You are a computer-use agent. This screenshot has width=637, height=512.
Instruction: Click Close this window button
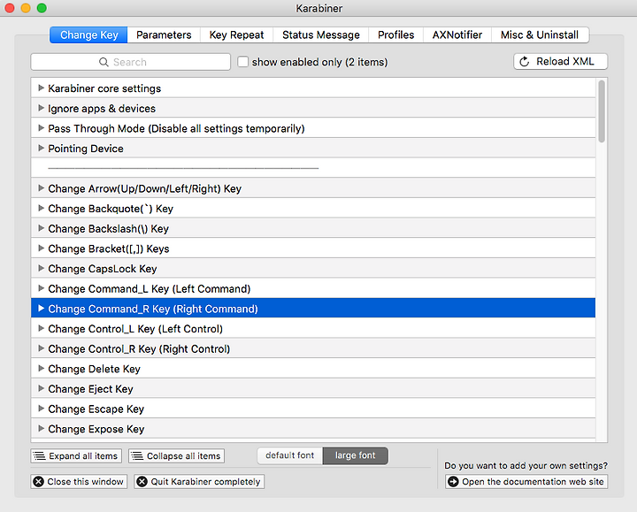pyautogui.click(x=79, y=482)
